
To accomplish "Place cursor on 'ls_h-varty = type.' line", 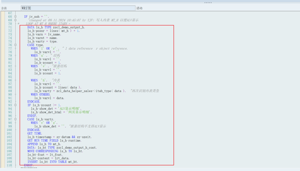I will [42, 41].
